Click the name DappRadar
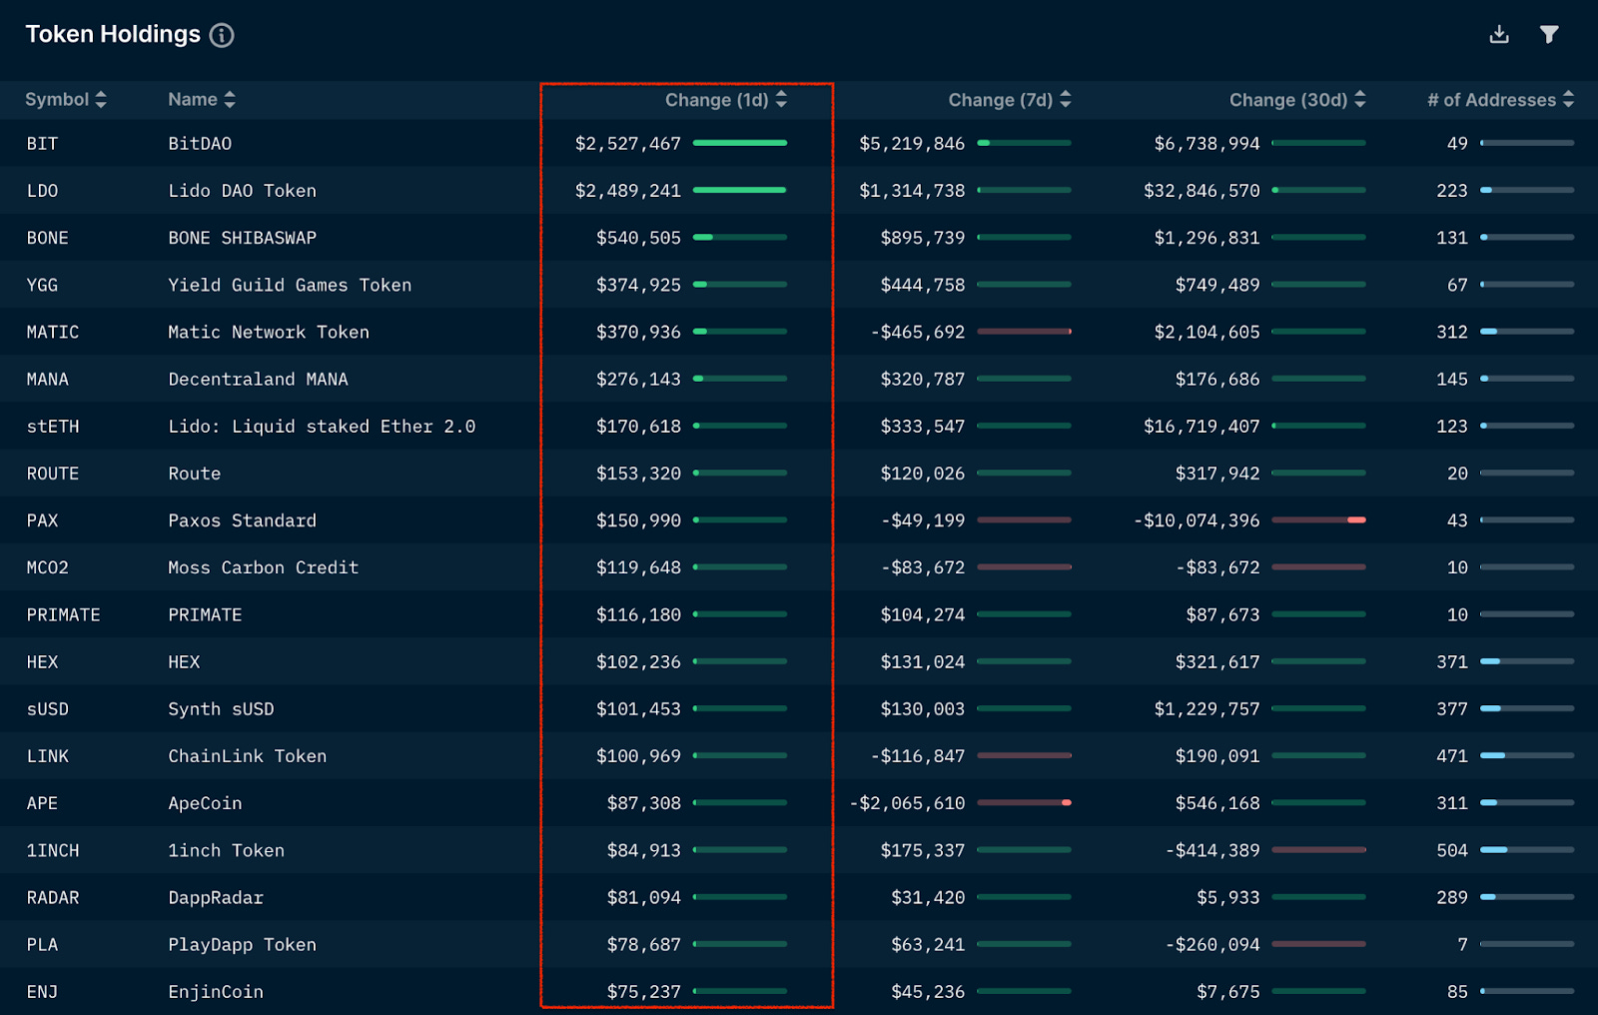This screenshot has width=1598, height=1015. click(x=216, y=897)
